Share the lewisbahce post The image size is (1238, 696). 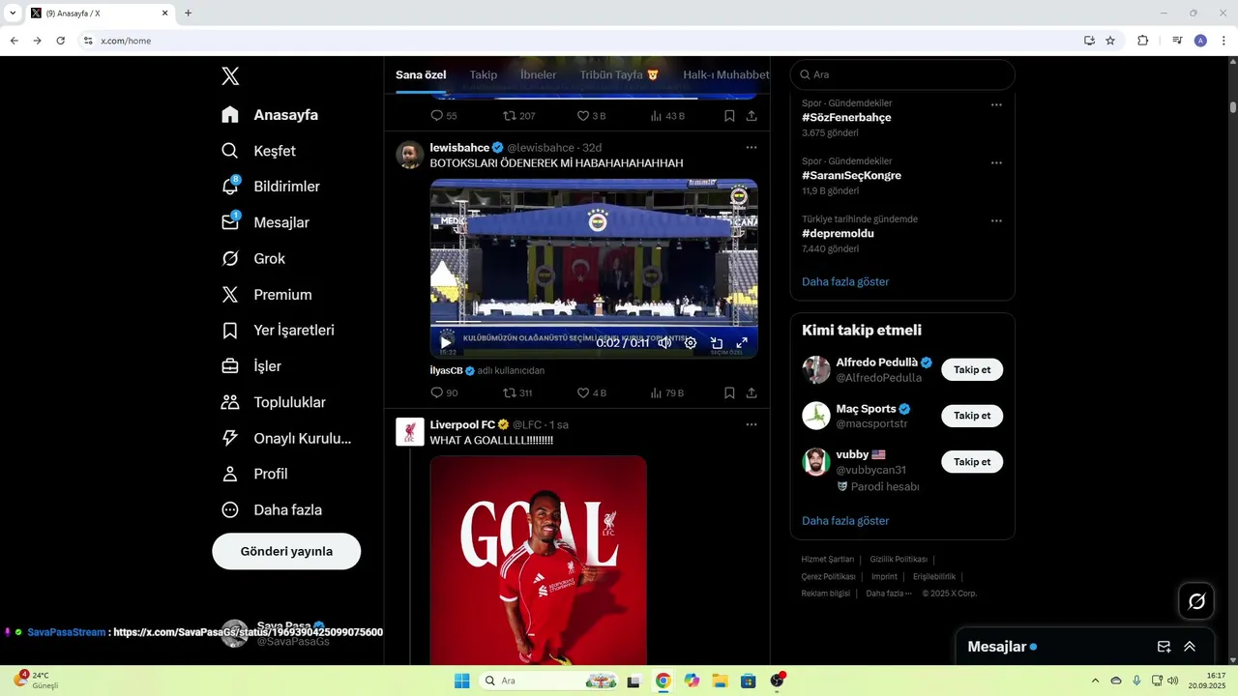[752, 393]
